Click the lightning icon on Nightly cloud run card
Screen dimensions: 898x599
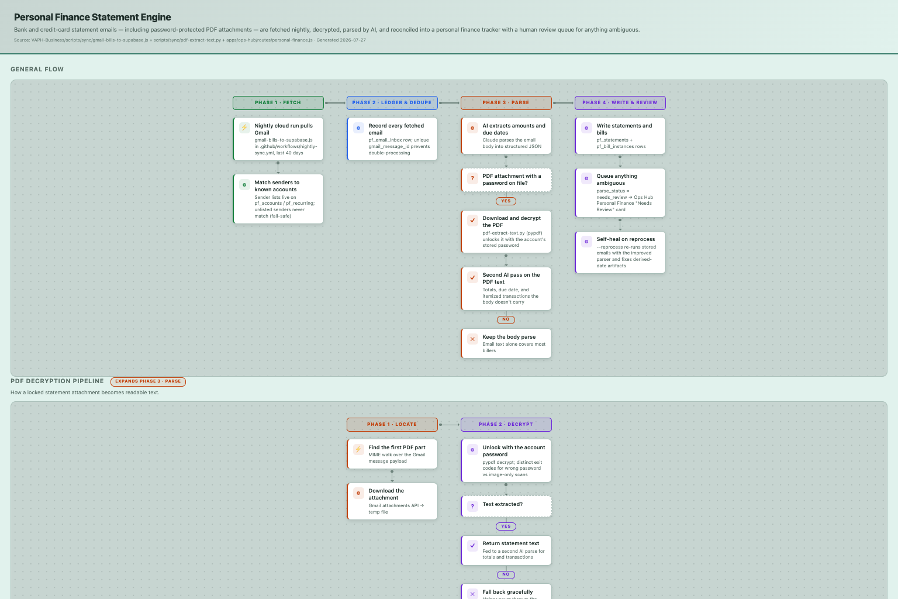click(244, 128)
